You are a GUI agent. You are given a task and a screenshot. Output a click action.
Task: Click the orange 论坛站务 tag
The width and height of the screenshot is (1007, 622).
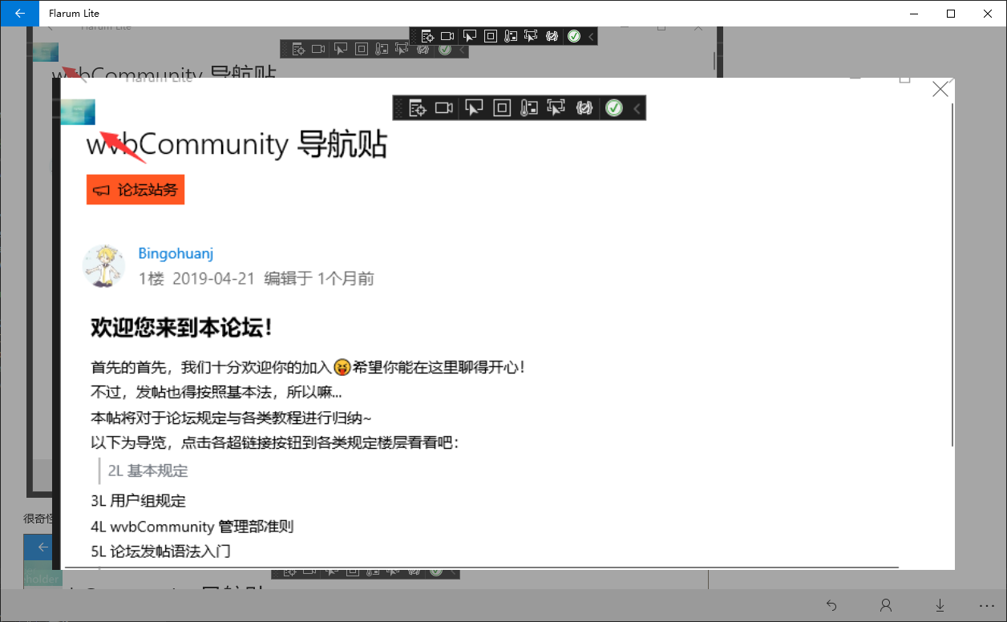[x=135, y=190]
